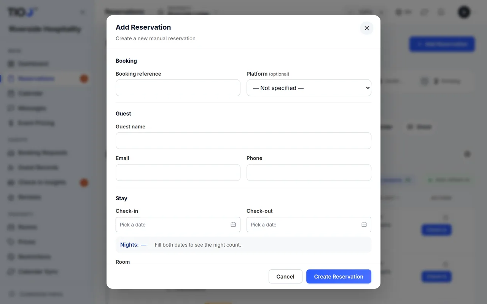Open the Platform dropdown
The image size is (487, 304).
click(x=309, y=88)
